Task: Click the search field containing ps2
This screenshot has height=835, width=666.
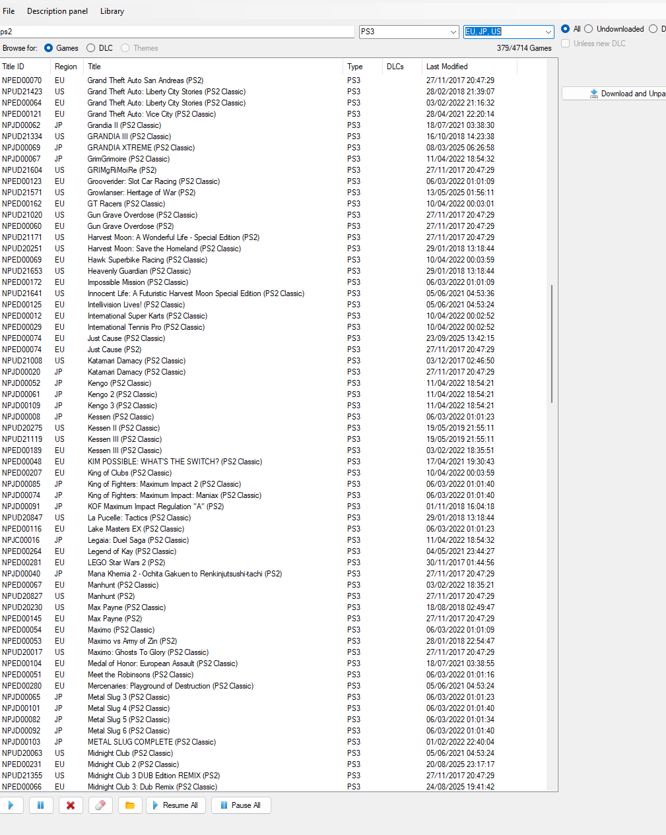Action: point(177,32)
